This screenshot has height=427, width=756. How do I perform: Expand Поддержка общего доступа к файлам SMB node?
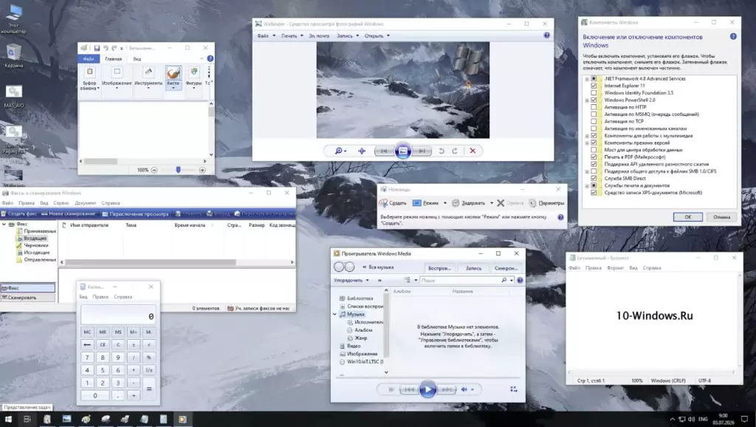(587, 171)
